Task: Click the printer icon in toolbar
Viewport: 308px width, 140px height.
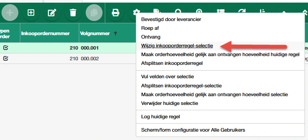Action: point(115,13)
